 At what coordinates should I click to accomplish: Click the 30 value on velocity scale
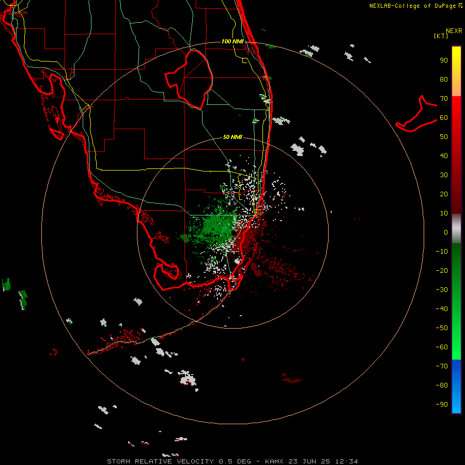pyautogui.click(x=444, y=175)
